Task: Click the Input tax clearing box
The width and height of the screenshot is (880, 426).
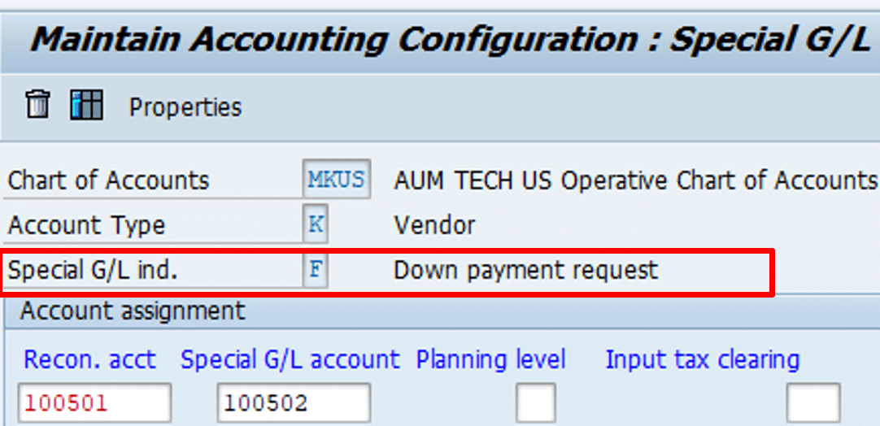Action: pyautogui.click(x=813, y=402)
